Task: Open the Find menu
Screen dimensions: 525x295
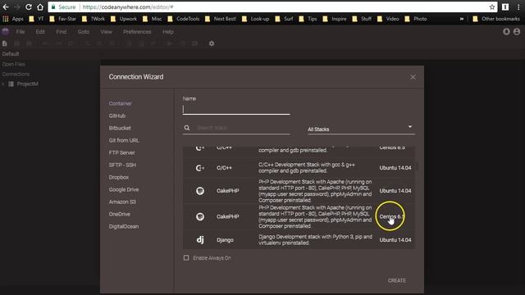Action: pos(62,32)
